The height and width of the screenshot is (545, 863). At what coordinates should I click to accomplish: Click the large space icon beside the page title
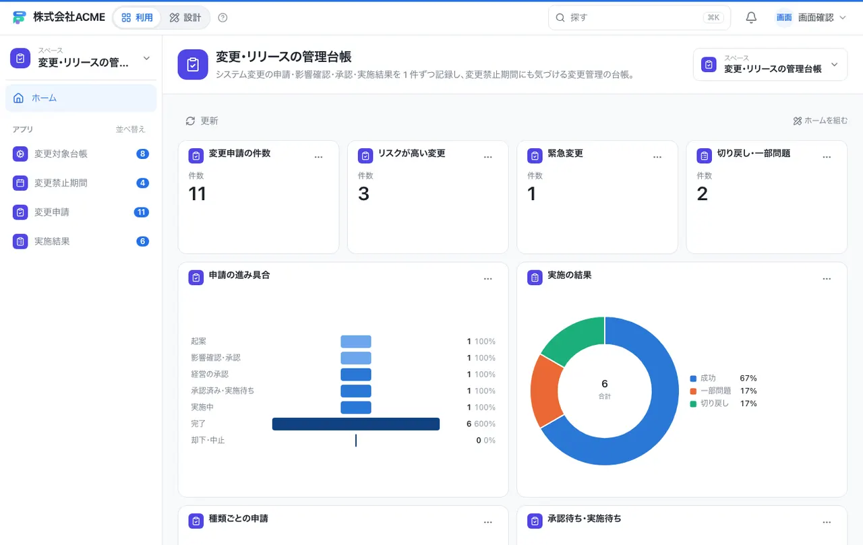[x=193, y=65]
